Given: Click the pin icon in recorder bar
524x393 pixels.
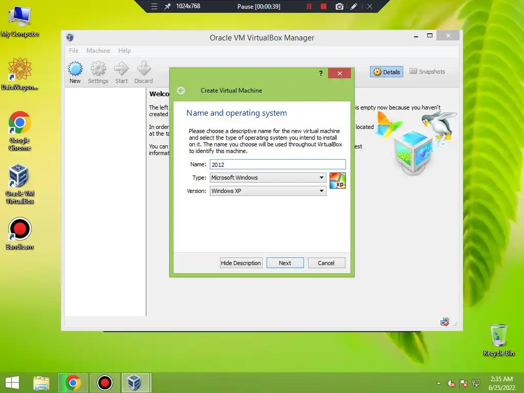Looking at the screenshot, I should 167,6.
